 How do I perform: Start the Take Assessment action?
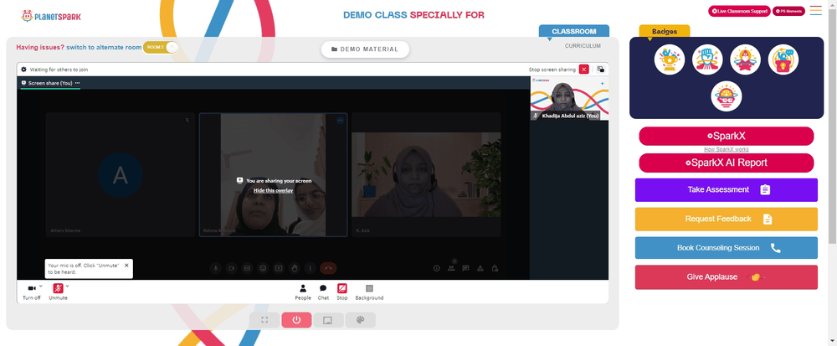click(x=726, y=189)
